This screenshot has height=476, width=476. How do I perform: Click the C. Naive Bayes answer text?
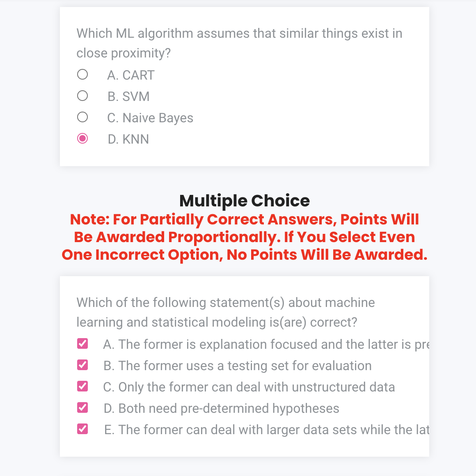pyautogui.click(x=150, y=118)
